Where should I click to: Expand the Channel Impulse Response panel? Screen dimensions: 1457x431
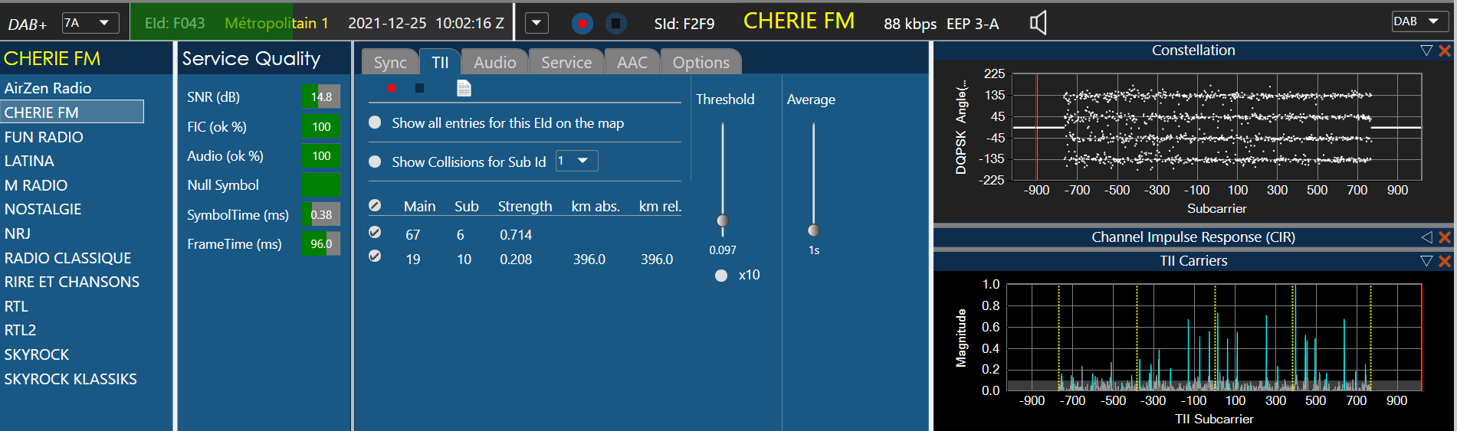click(x=1426, y=237)
